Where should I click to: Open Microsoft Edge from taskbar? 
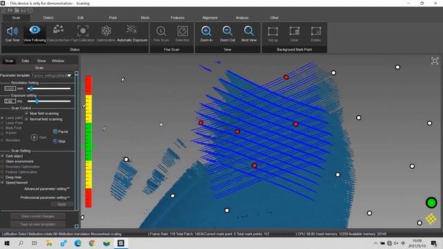(x=78, y=243)
